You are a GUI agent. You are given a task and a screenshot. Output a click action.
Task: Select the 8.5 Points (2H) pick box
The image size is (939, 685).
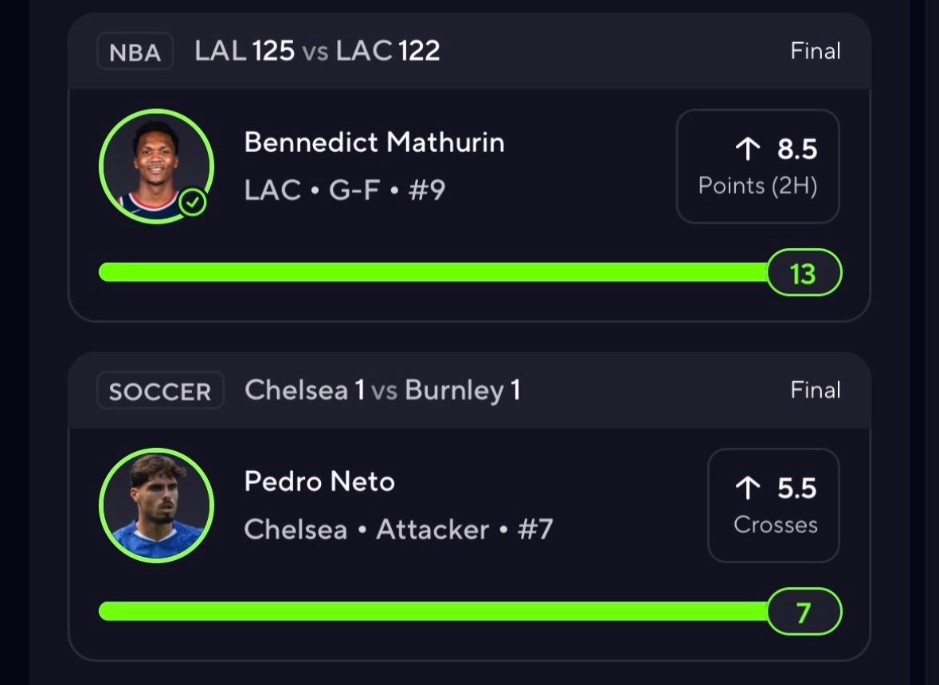click(x=757, y=166)
